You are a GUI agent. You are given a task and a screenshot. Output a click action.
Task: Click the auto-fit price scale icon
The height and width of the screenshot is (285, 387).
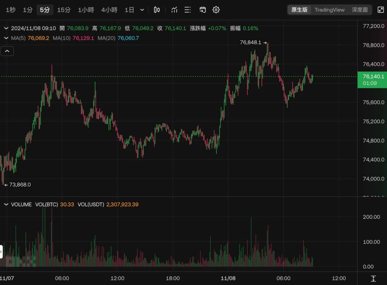(x=373, y=279)
